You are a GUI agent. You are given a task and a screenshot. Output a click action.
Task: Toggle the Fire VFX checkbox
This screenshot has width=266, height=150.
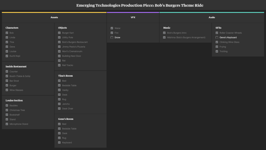pyautogui.click(x=112, y=33)
